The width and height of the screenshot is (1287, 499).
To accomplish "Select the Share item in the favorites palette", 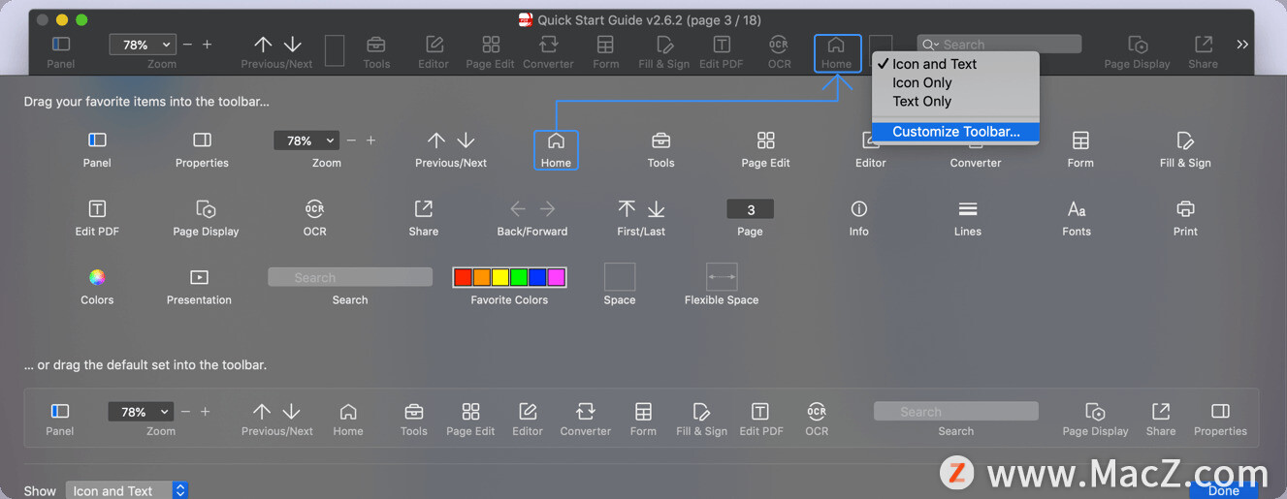I will click(424, 218).
